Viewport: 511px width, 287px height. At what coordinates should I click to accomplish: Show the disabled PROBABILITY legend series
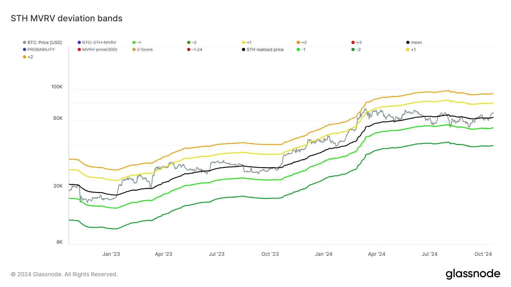39,50
